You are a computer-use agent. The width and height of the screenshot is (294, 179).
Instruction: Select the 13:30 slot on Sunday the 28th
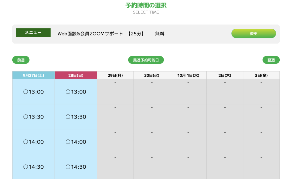click(x=76, y=117)
